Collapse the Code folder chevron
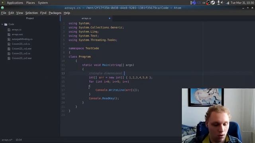Screen dimensions: 255x143 2,24
